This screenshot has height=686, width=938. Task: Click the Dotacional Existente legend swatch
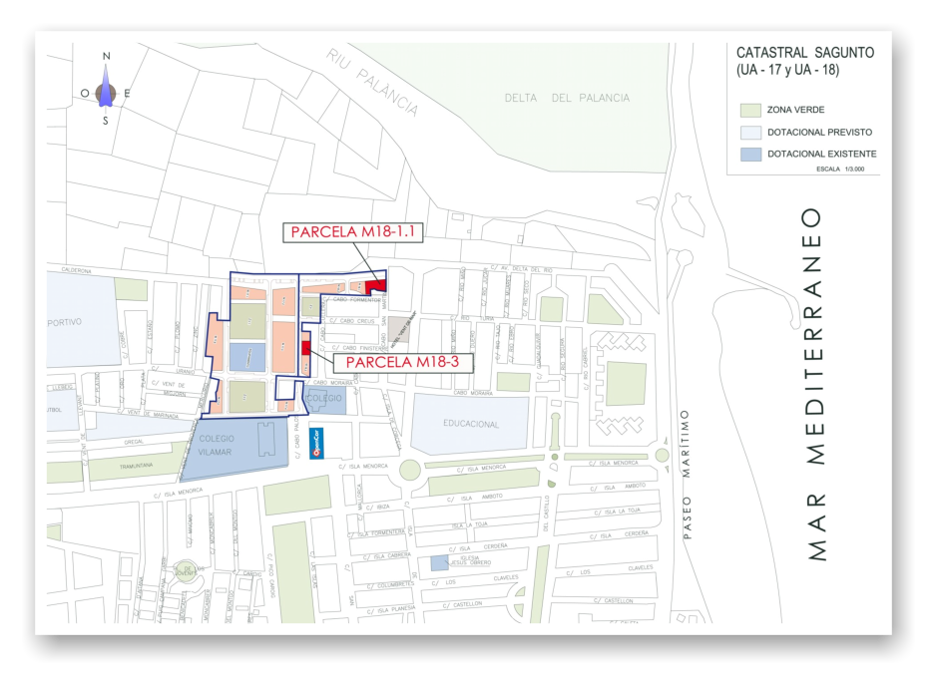[x=750, y=155]
